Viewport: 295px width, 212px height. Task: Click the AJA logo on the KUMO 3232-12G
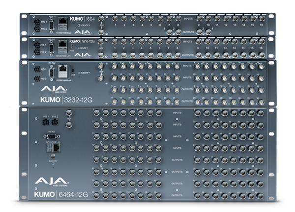[x=54, y=89]
